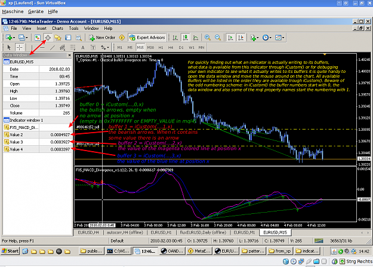Viewport: 373px width, 267px height.
Task: Select the text label 'T' tool
Action: pyautogui.click(x=93, y=48)
